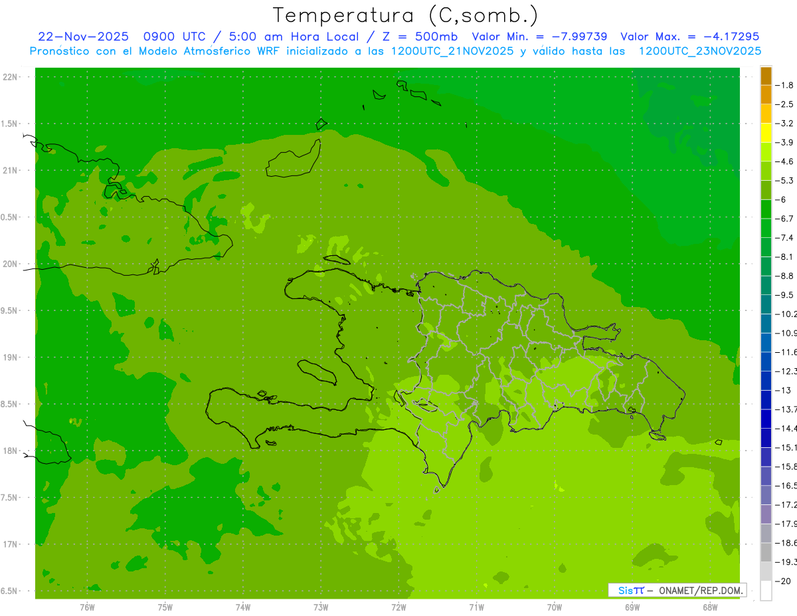Pick the lime swatch between -3.9 and -4.6

click(x=766, y=152)
